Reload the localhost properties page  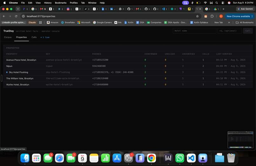click(16, 16)
